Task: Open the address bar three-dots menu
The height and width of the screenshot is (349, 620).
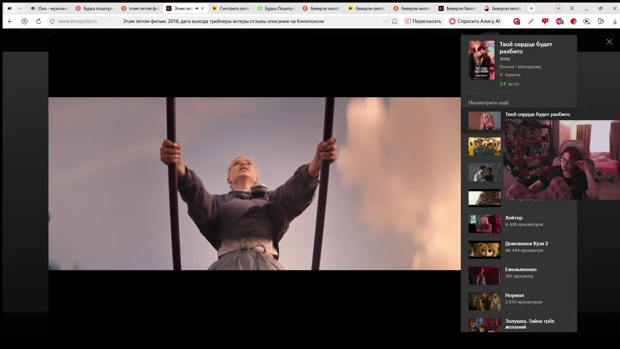Action: point(386,21)
